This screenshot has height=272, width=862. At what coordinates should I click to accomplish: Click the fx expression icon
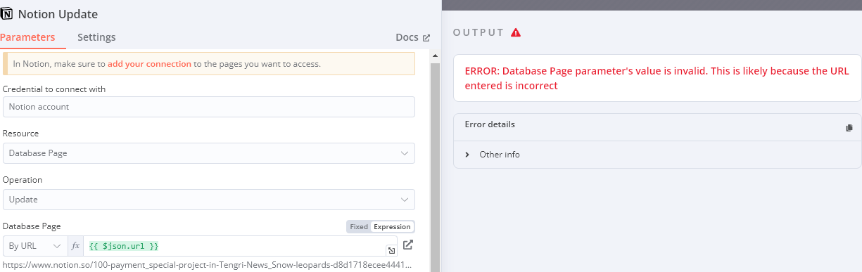point(76,246)
